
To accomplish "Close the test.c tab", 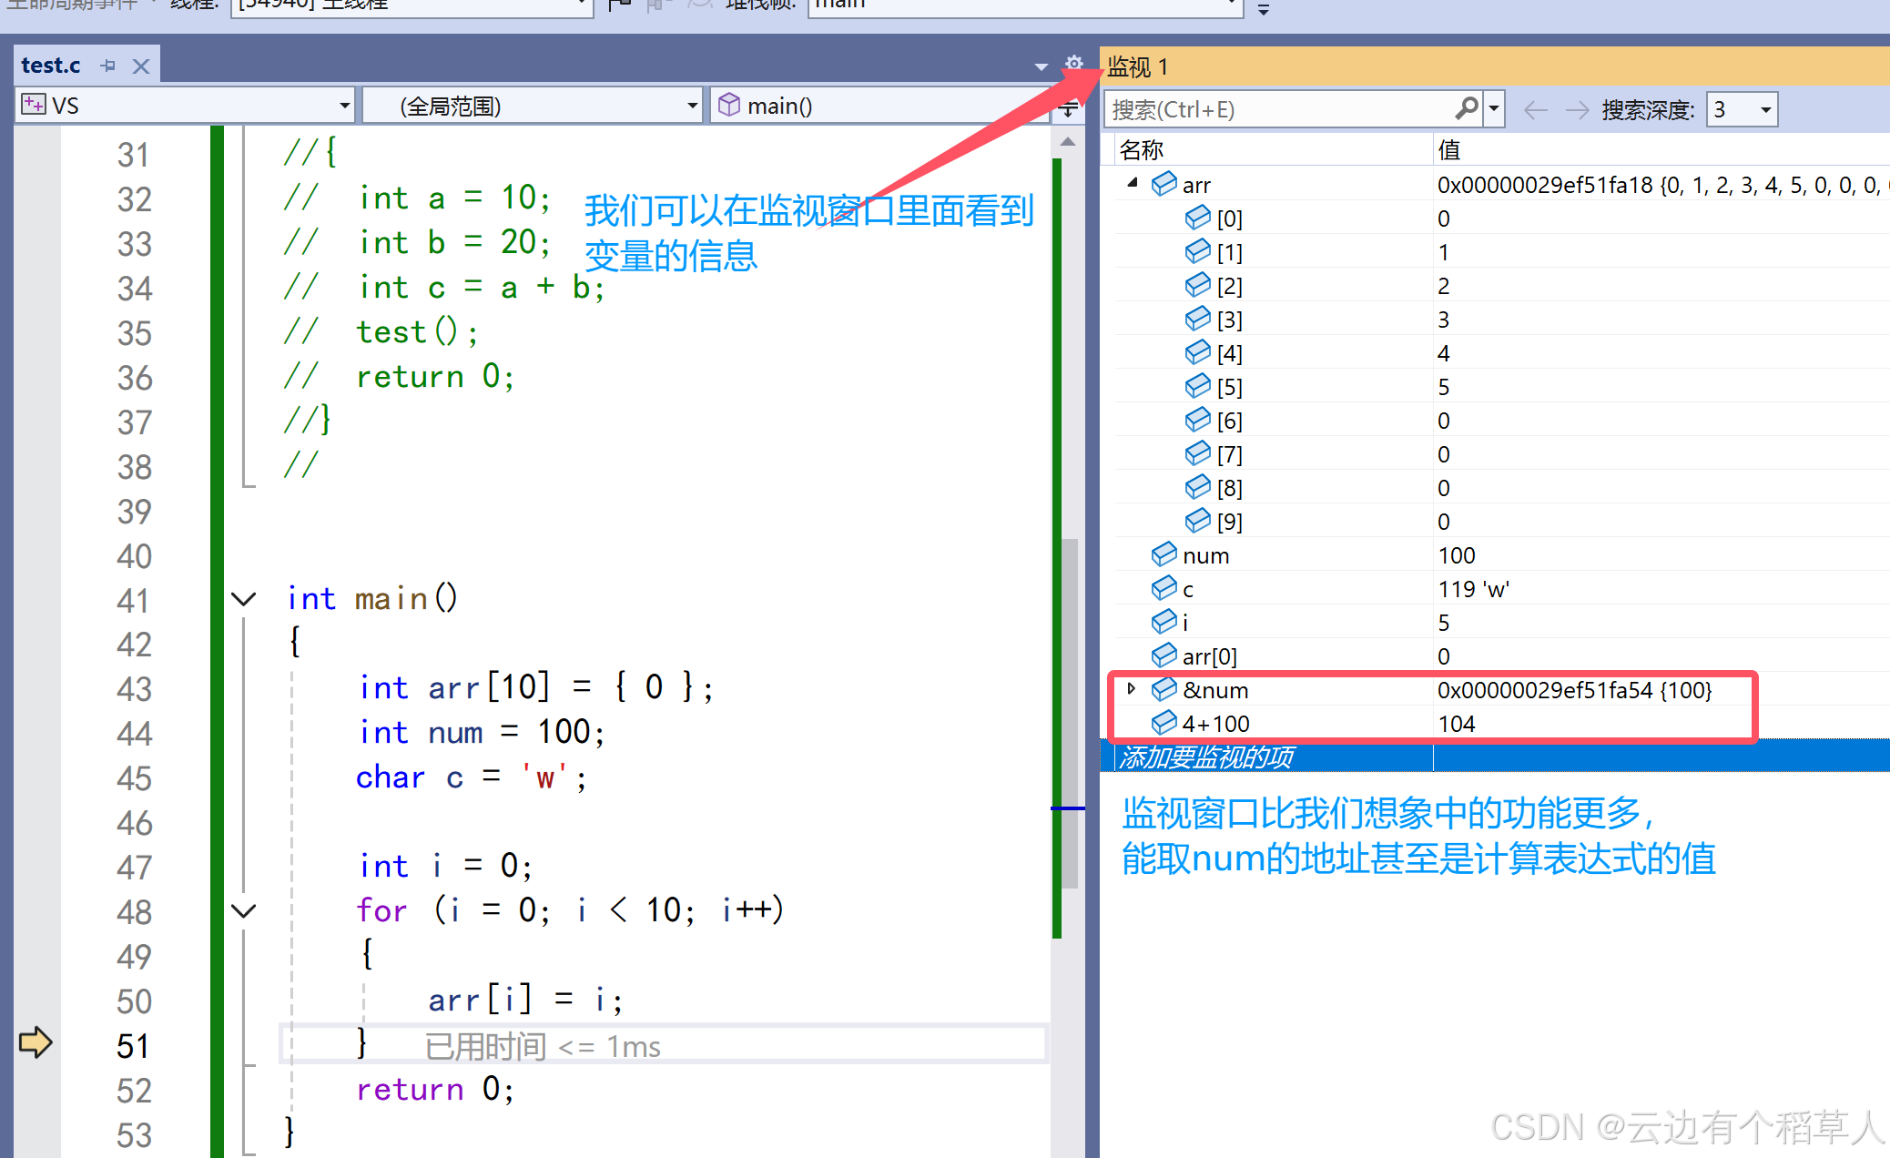I will tap(140, 66).
